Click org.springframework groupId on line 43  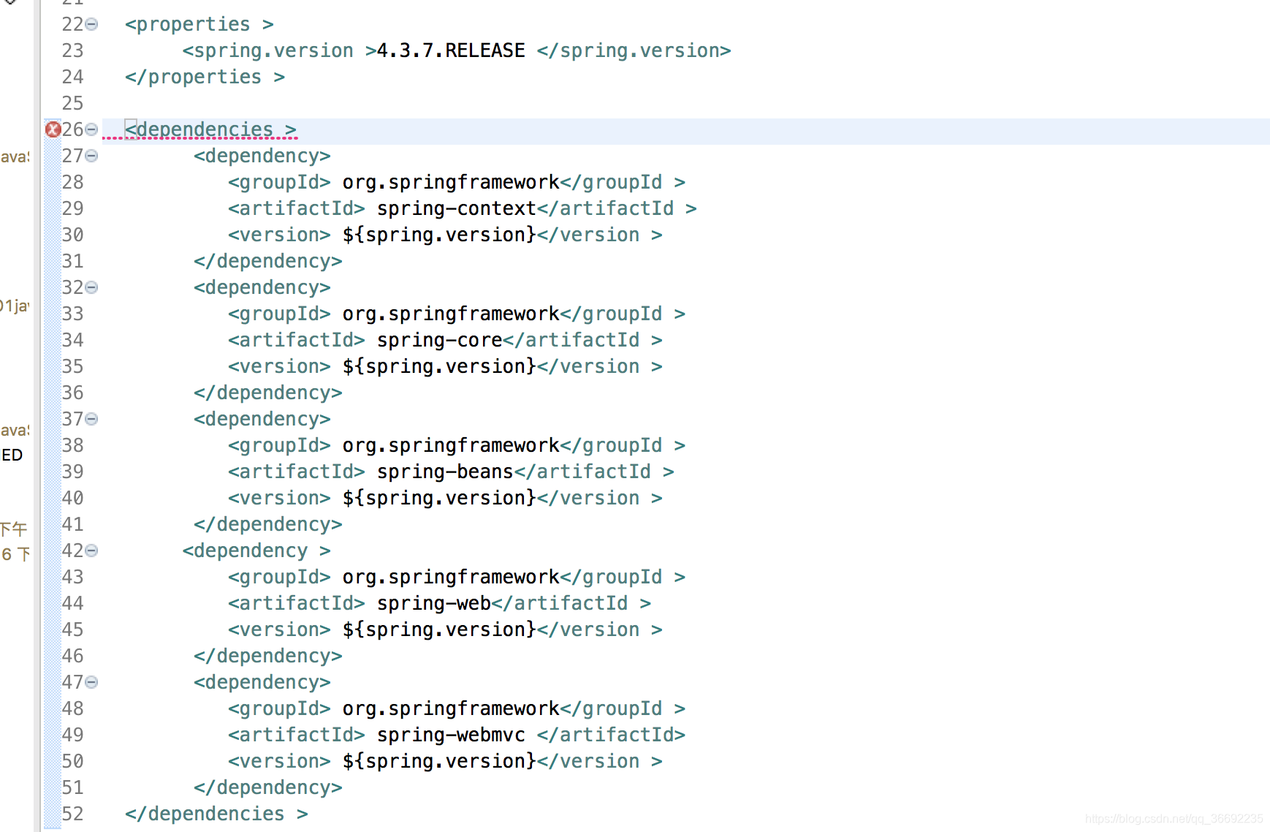point(451,577)
